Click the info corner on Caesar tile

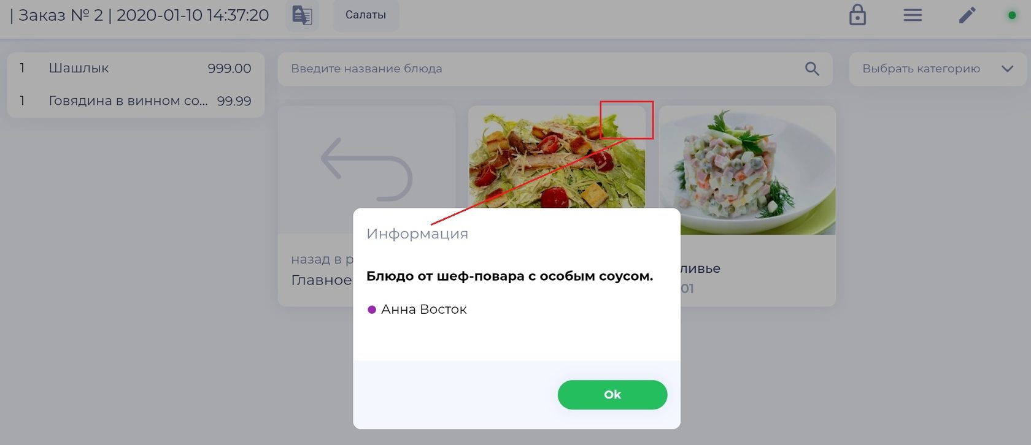click(x=627, y=120)
